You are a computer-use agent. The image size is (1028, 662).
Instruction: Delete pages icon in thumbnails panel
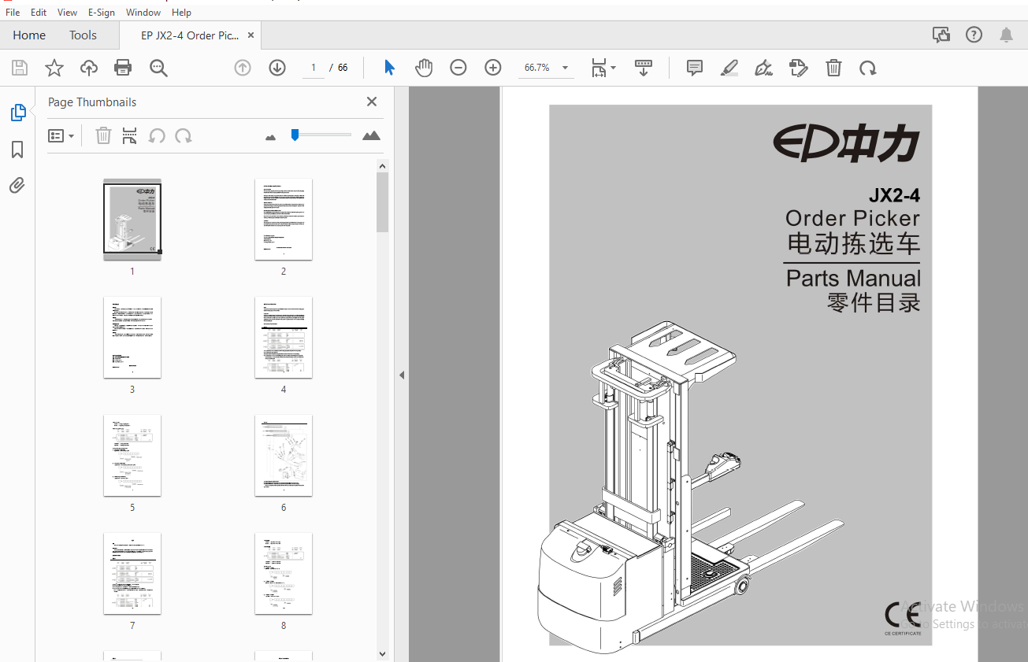tap(103, 136)
